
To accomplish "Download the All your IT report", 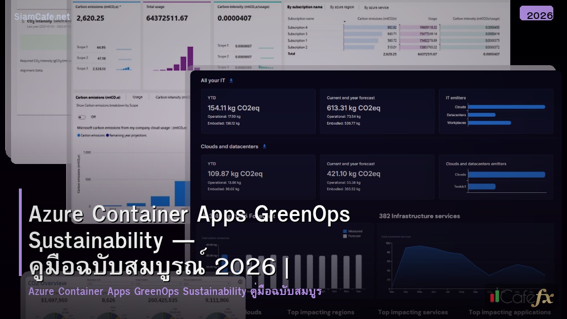I will (x=231, y=80).
